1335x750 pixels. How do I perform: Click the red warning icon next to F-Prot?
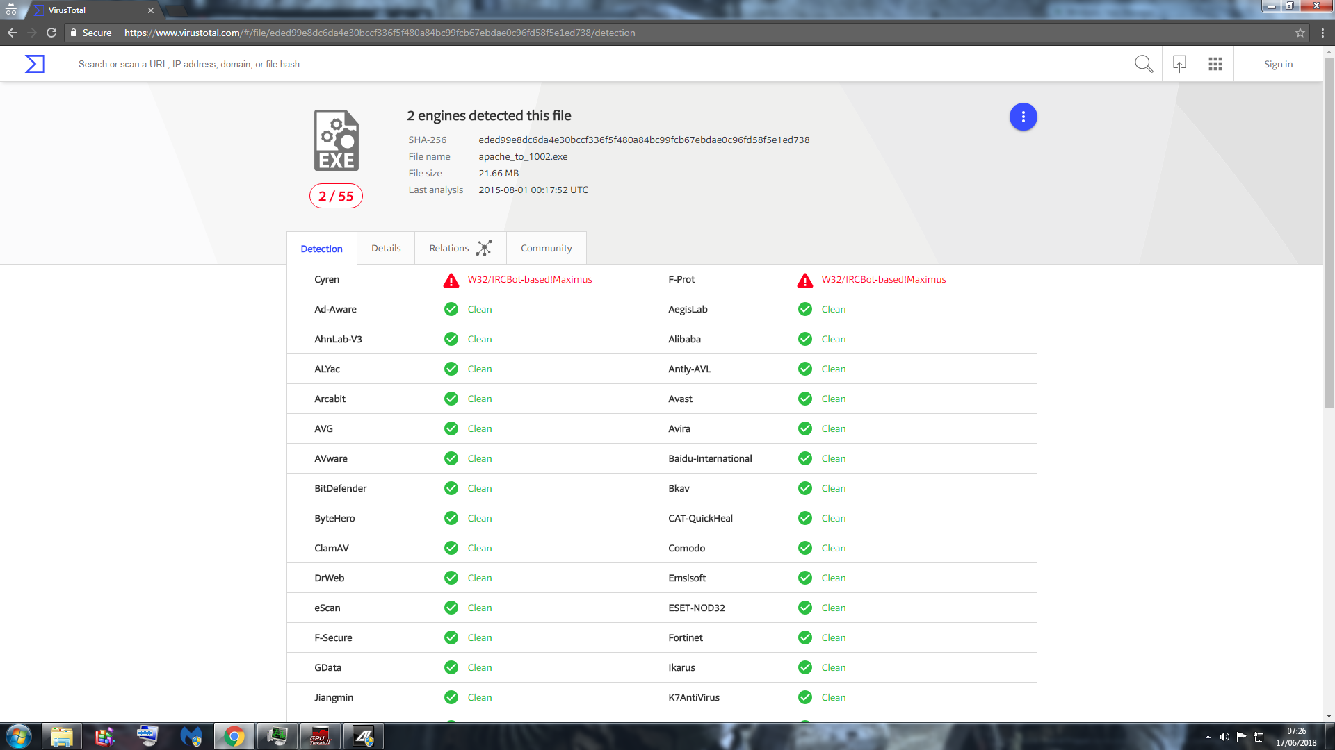(x=805, y=280)
